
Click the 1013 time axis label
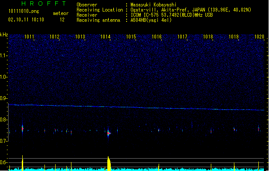[80, 37]
